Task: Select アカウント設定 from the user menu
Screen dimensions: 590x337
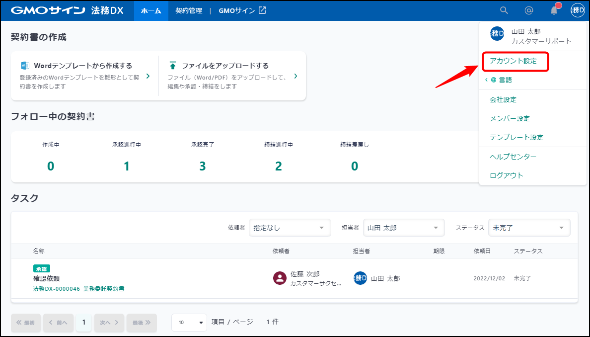Action: 514,61
